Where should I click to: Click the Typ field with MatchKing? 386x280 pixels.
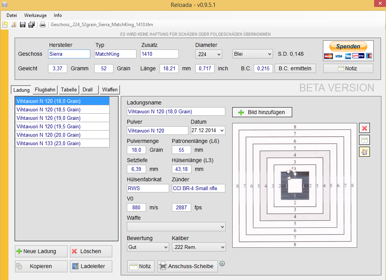pos(115,54)
